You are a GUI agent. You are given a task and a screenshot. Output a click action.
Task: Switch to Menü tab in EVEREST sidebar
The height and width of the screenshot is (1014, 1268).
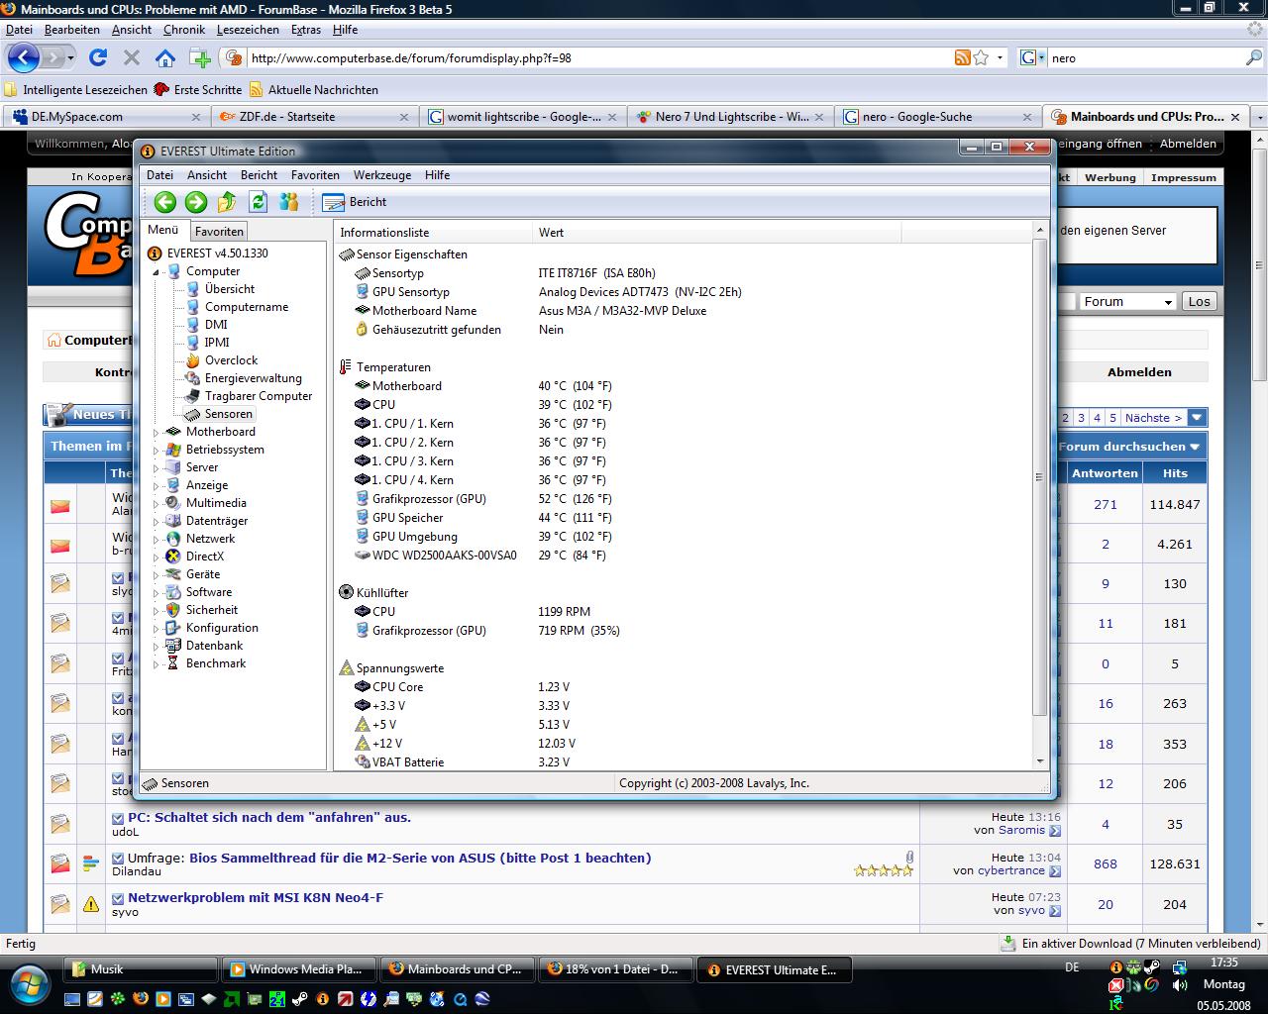163,230
